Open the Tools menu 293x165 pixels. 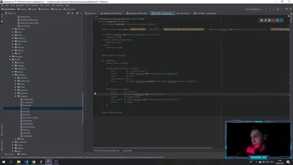(x=48, y=5)
